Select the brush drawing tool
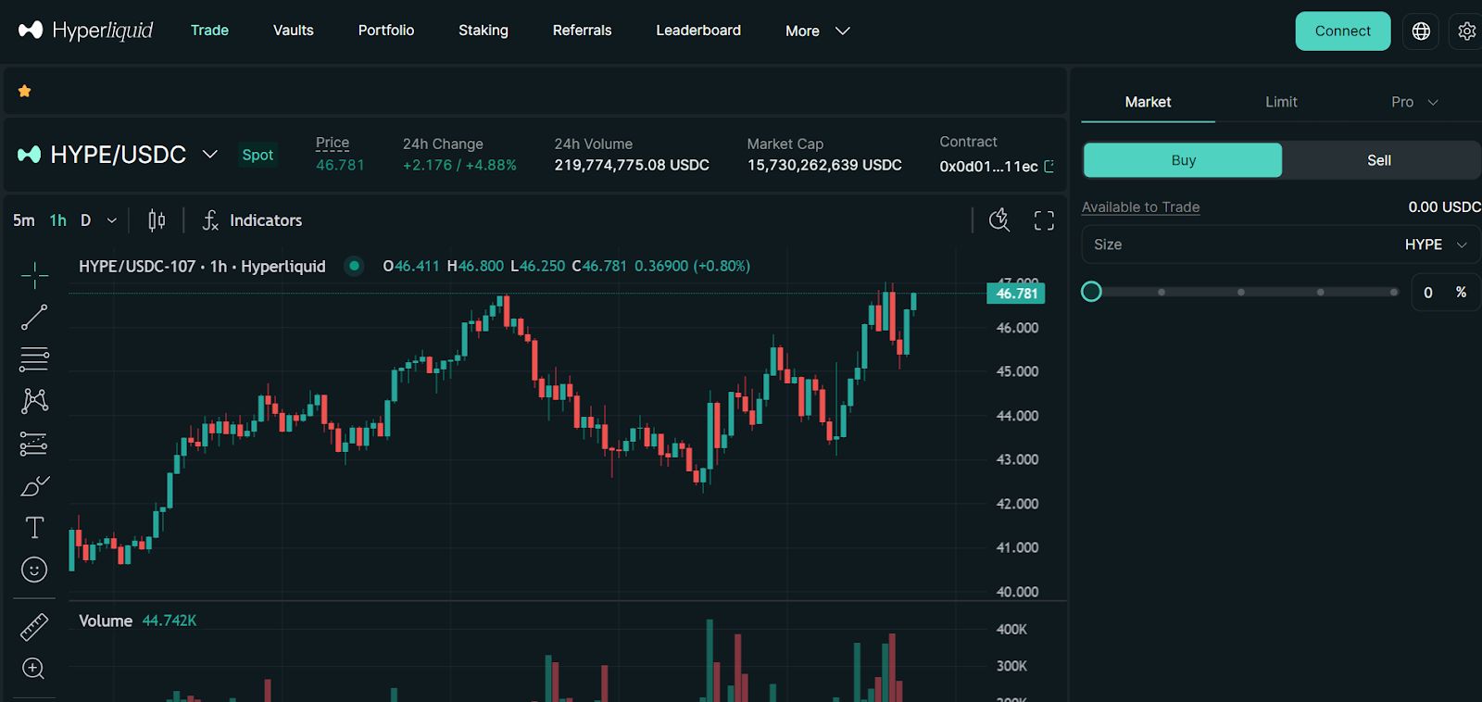Screen dimensions: 1482x702 (34, 485)
